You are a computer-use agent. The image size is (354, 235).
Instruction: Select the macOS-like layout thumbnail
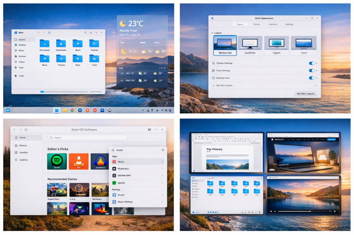click(250, 44)
